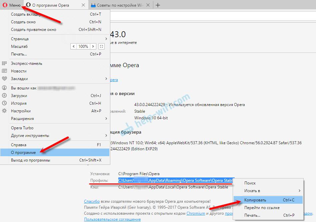The image size is (316, 222).
Task: Open Справка menu entry
Action: tap(55, 145)
